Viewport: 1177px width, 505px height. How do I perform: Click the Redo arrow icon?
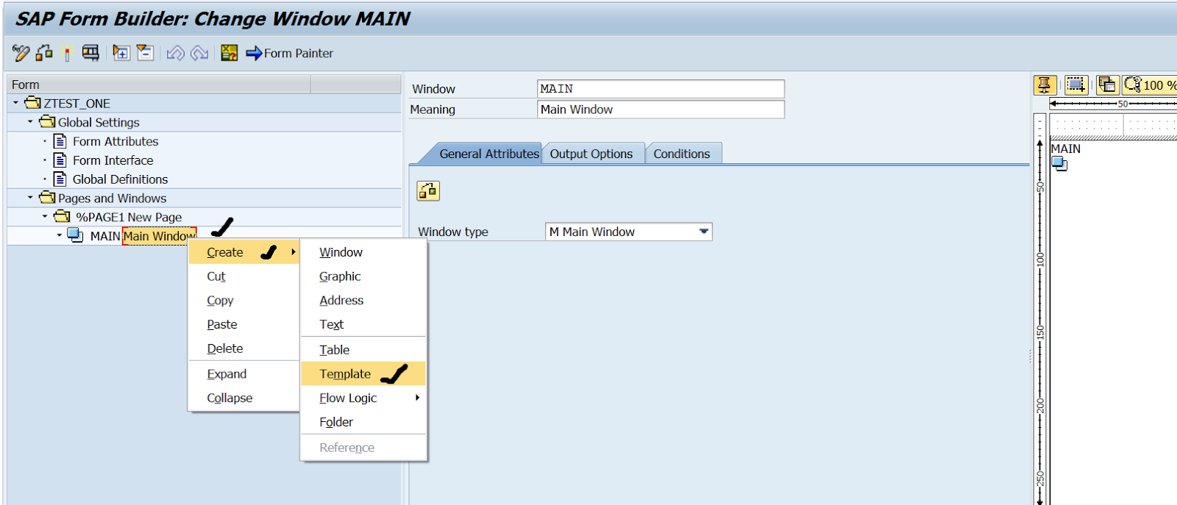(199, 53)
